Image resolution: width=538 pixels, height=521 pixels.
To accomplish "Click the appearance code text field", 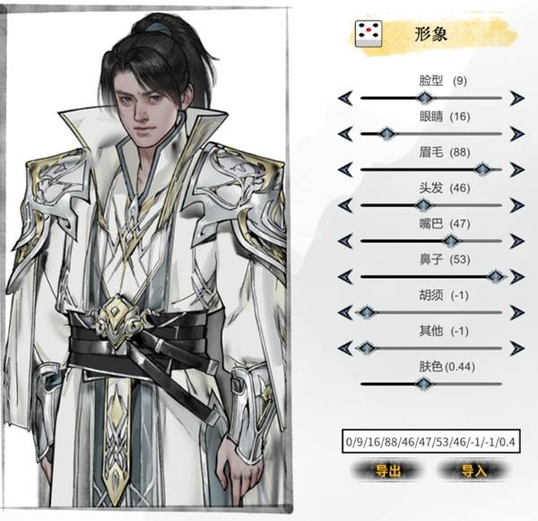I will [x=431, y=442].
